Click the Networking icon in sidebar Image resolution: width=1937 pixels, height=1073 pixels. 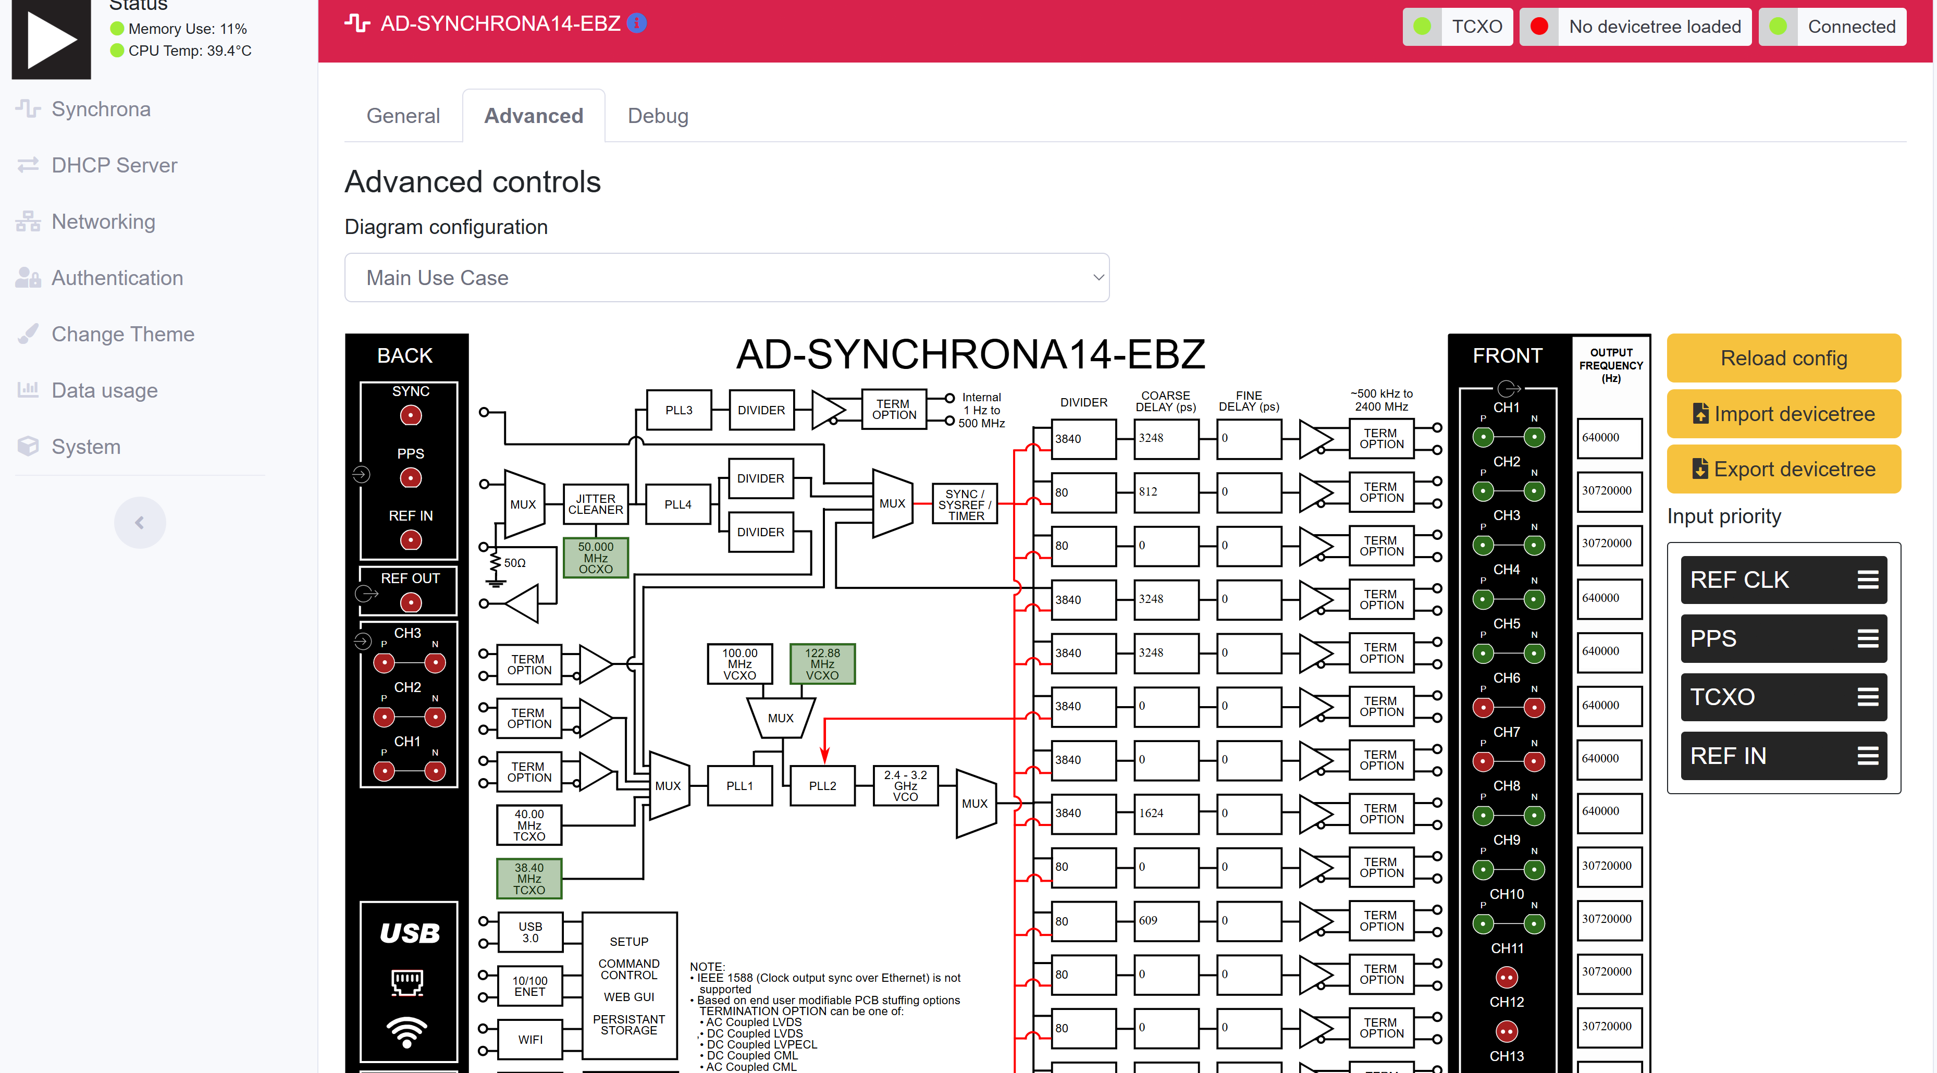coord(29,222)
